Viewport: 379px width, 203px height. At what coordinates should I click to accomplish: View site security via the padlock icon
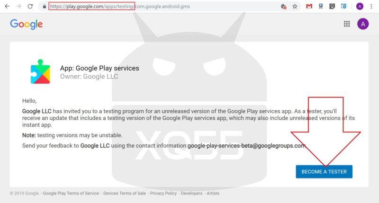pyautogui.click(x=44, y=7)
